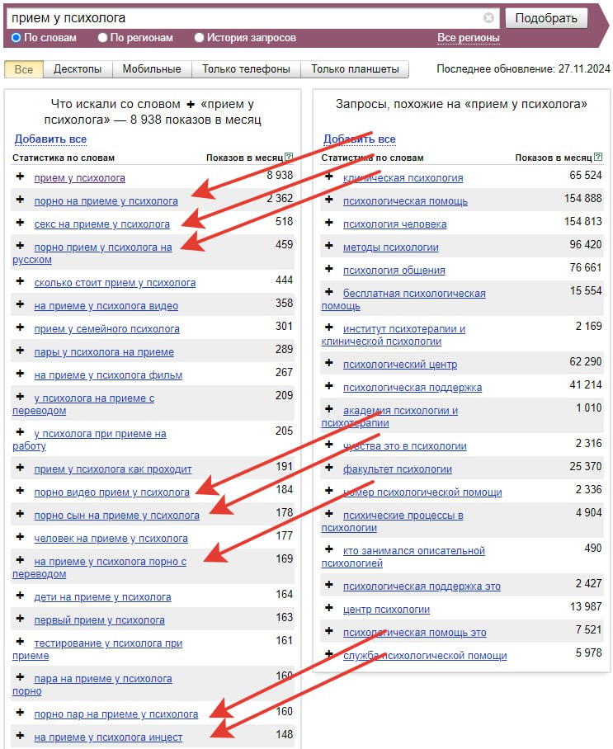Click the 'Последнее обновление: 27.11.2024' text

tap(523, 68)
